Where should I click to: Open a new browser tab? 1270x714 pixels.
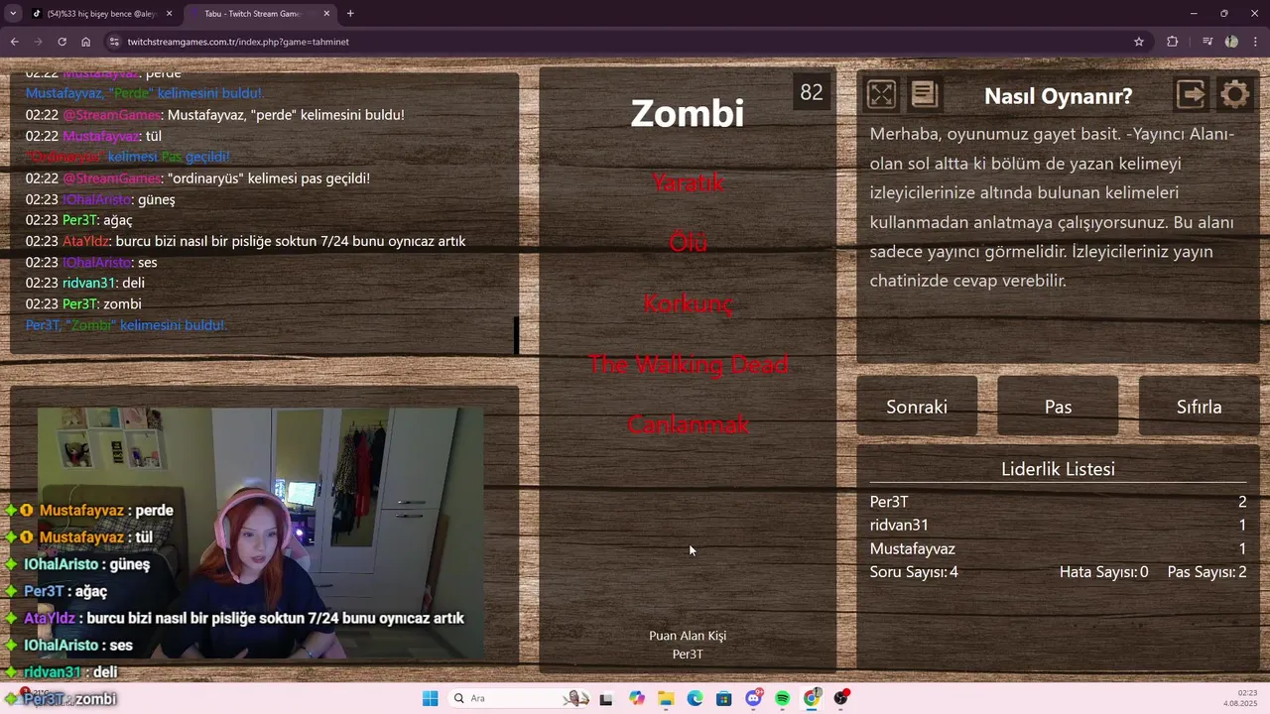[350, 14]
